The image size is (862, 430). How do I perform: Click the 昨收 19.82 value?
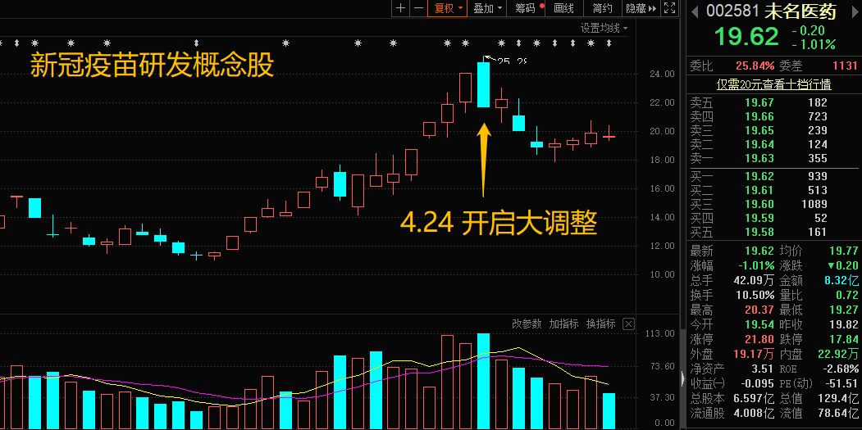point(843,324)
